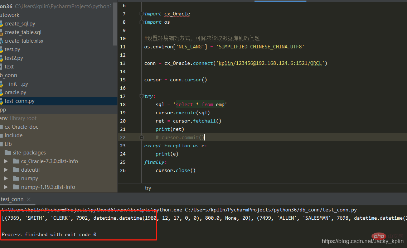This screenshot has height=248, width=407.
Task: Click the create_table.sql SQL file icon
Action: coord(1,32)
